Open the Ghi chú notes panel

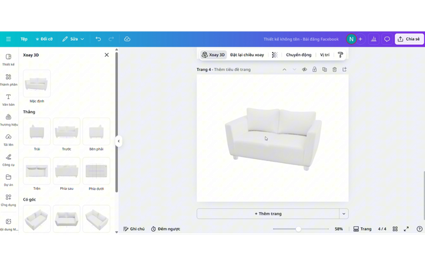[x=134, y=229]
